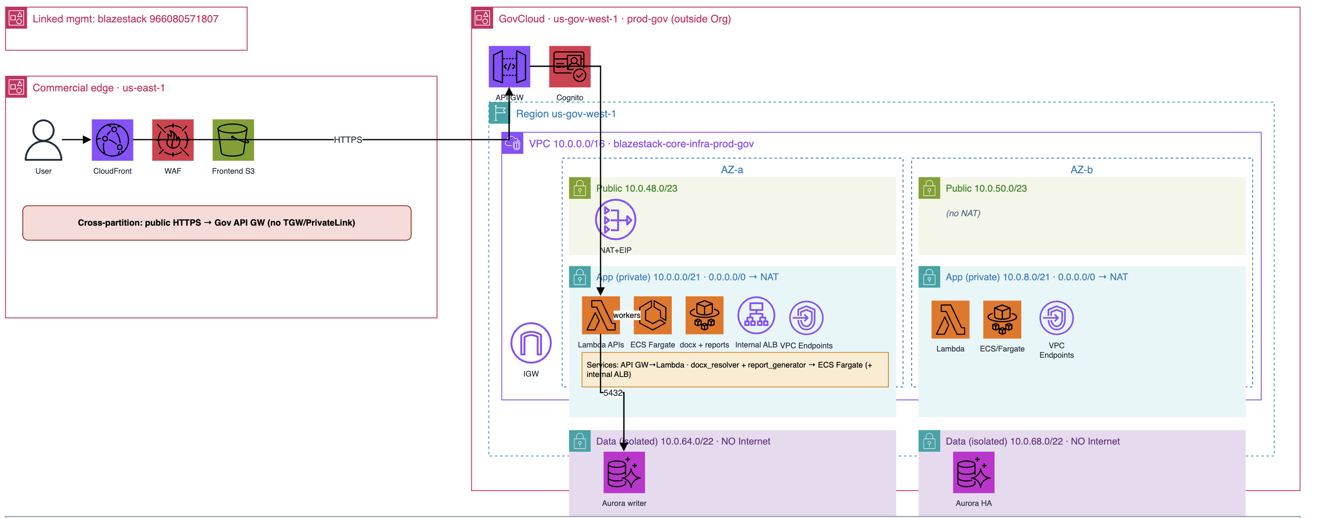The image size is (1344, 518).
Task: Click the ECS Fargate icon in AZ-a
Action: (652, 315)
